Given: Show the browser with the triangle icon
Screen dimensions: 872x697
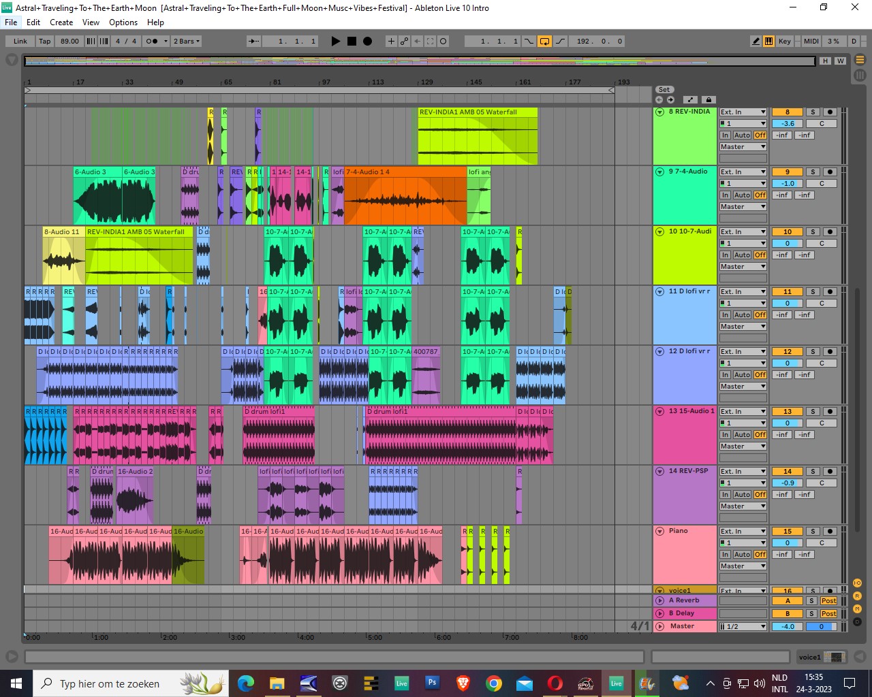Looking at the screenshot, I should 12,60.
